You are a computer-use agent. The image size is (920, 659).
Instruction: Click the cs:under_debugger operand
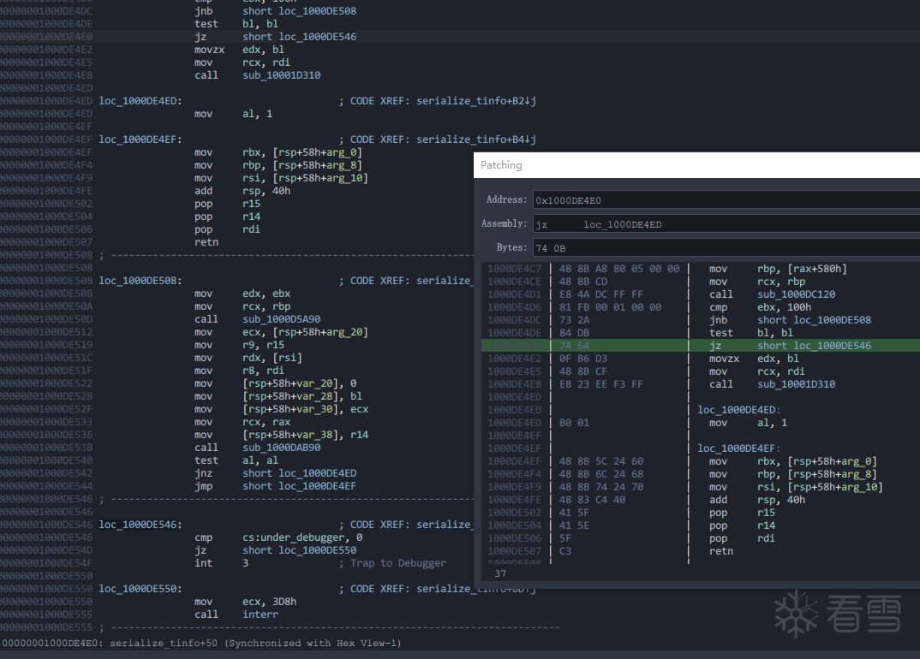(287, 537)
